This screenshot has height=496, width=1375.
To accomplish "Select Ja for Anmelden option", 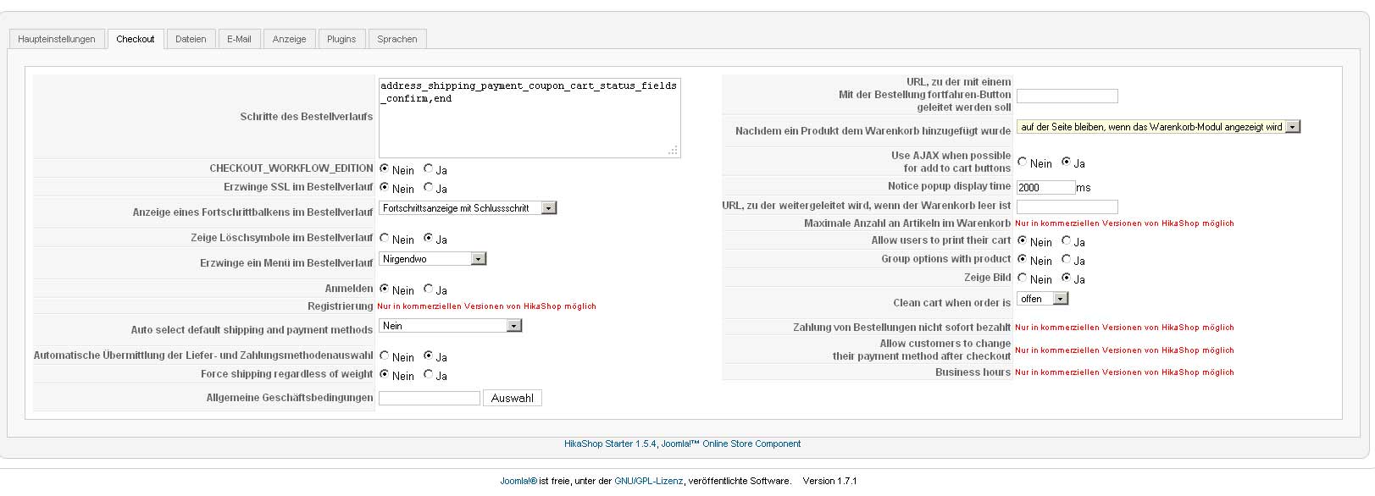I will pyautogui.click(x=429, y=289).
